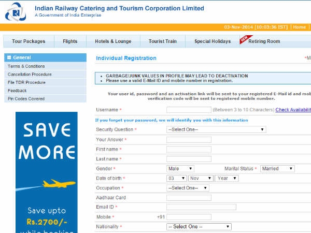311x233 pixels.
Task: Click the Home link in top bar
Action: tap(299, 27)
